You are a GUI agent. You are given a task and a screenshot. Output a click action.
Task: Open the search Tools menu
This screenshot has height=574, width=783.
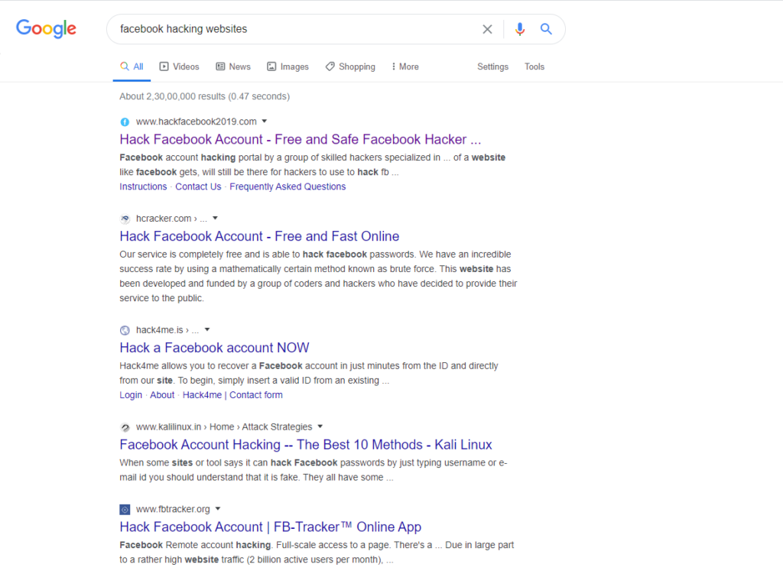[x=534, y=67]
